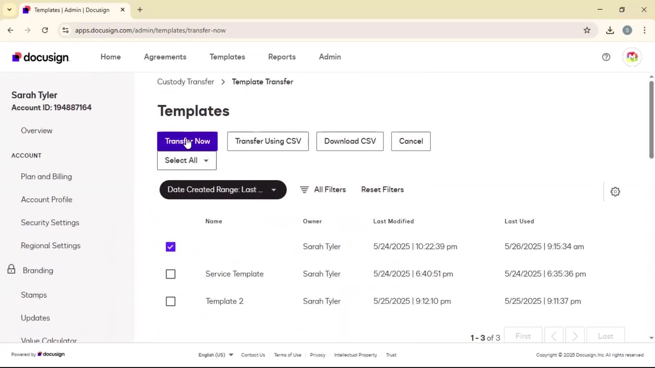Open Date Created Range filter dropdown
The image size is (655, 368).
(223, 190)
